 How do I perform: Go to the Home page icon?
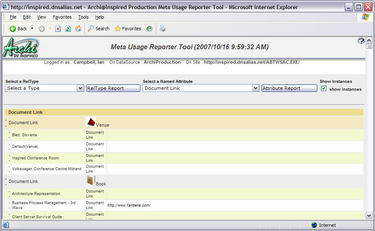(78, 29)
